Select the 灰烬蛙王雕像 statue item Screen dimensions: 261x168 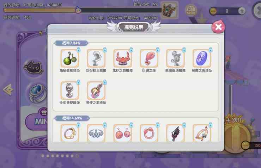(x=96, y=58)
